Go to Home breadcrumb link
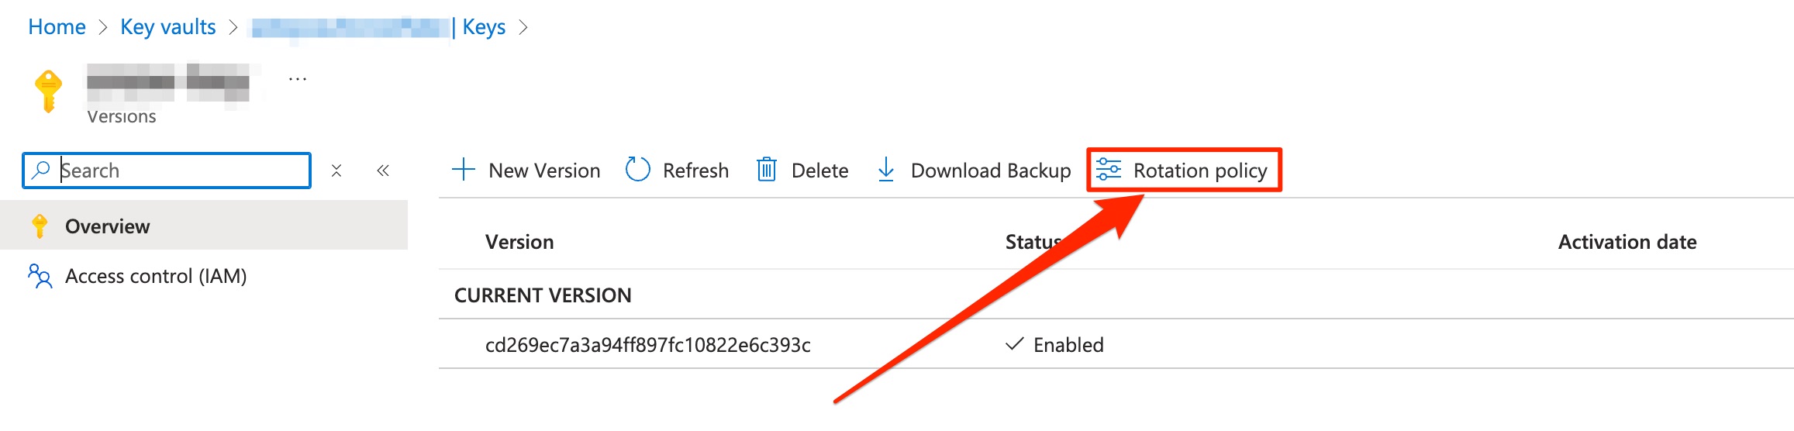1794x431 pixels. 57,27
